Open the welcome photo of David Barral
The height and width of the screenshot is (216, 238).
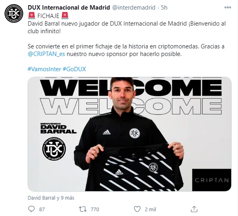pos(129,134)
